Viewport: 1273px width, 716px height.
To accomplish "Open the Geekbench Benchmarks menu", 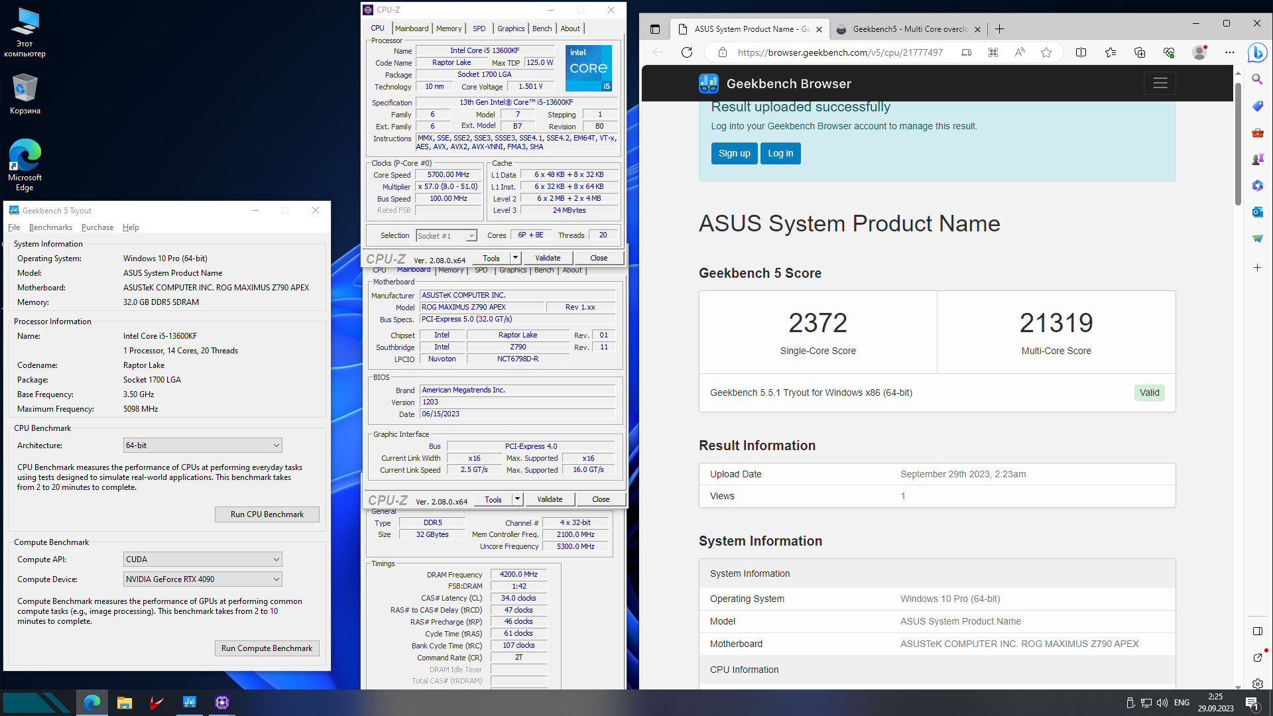I will coord(50,227).
